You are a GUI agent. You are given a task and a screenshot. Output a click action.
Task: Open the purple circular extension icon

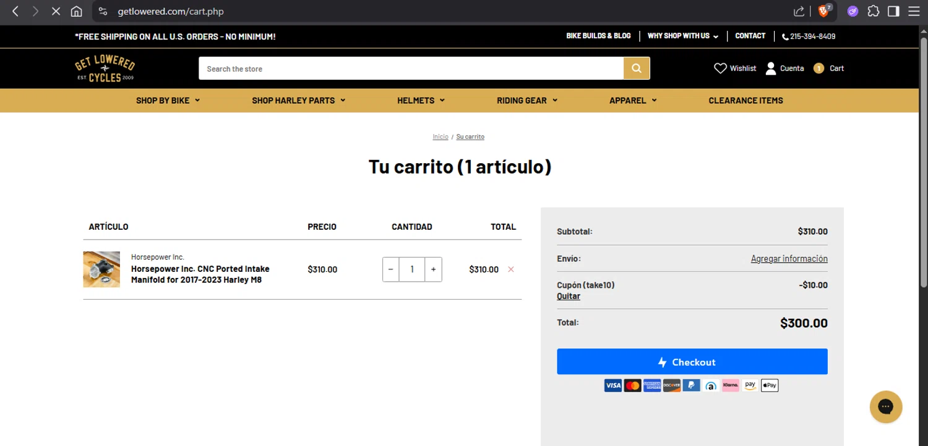[853, 11]
